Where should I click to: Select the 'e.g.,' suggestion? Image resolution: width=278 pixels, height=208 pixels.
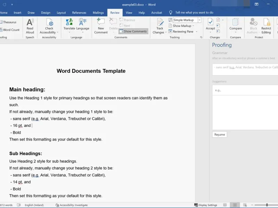(x=245, y=90)
